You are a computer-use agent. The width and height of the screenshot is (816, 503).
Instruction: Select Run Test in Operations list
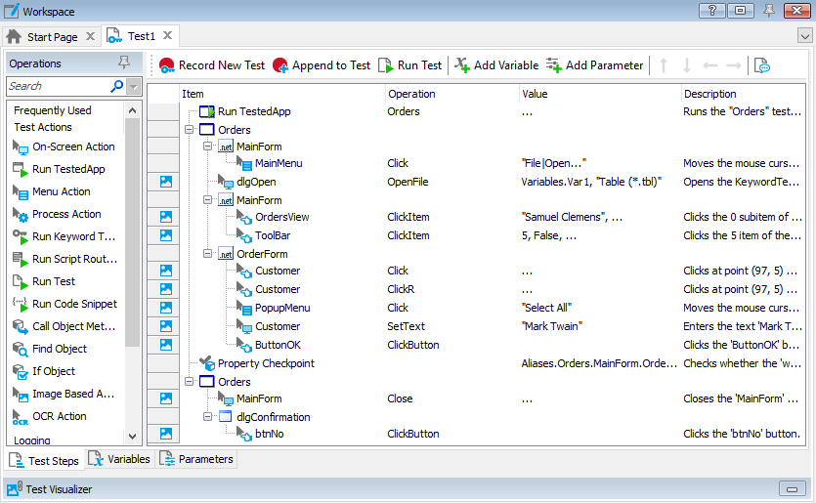pyautogui.click(x=44, y=281)
